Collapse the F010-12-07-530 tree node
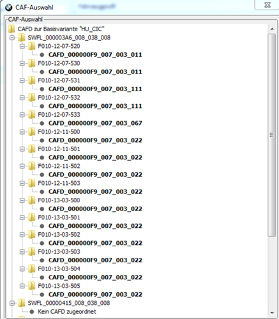Image resolution: width=279 pixels, height=319 pixels. [x=22, y=63]
